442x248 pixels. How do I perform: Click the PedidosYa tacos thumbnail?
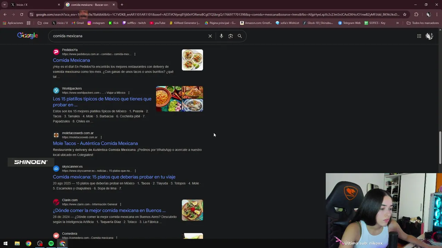[x=192, y=60]
